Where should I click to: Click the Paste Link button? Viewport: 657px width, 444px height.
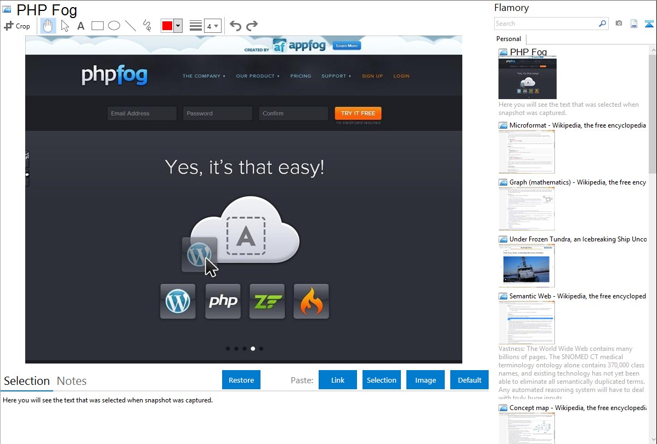[338, 380]
